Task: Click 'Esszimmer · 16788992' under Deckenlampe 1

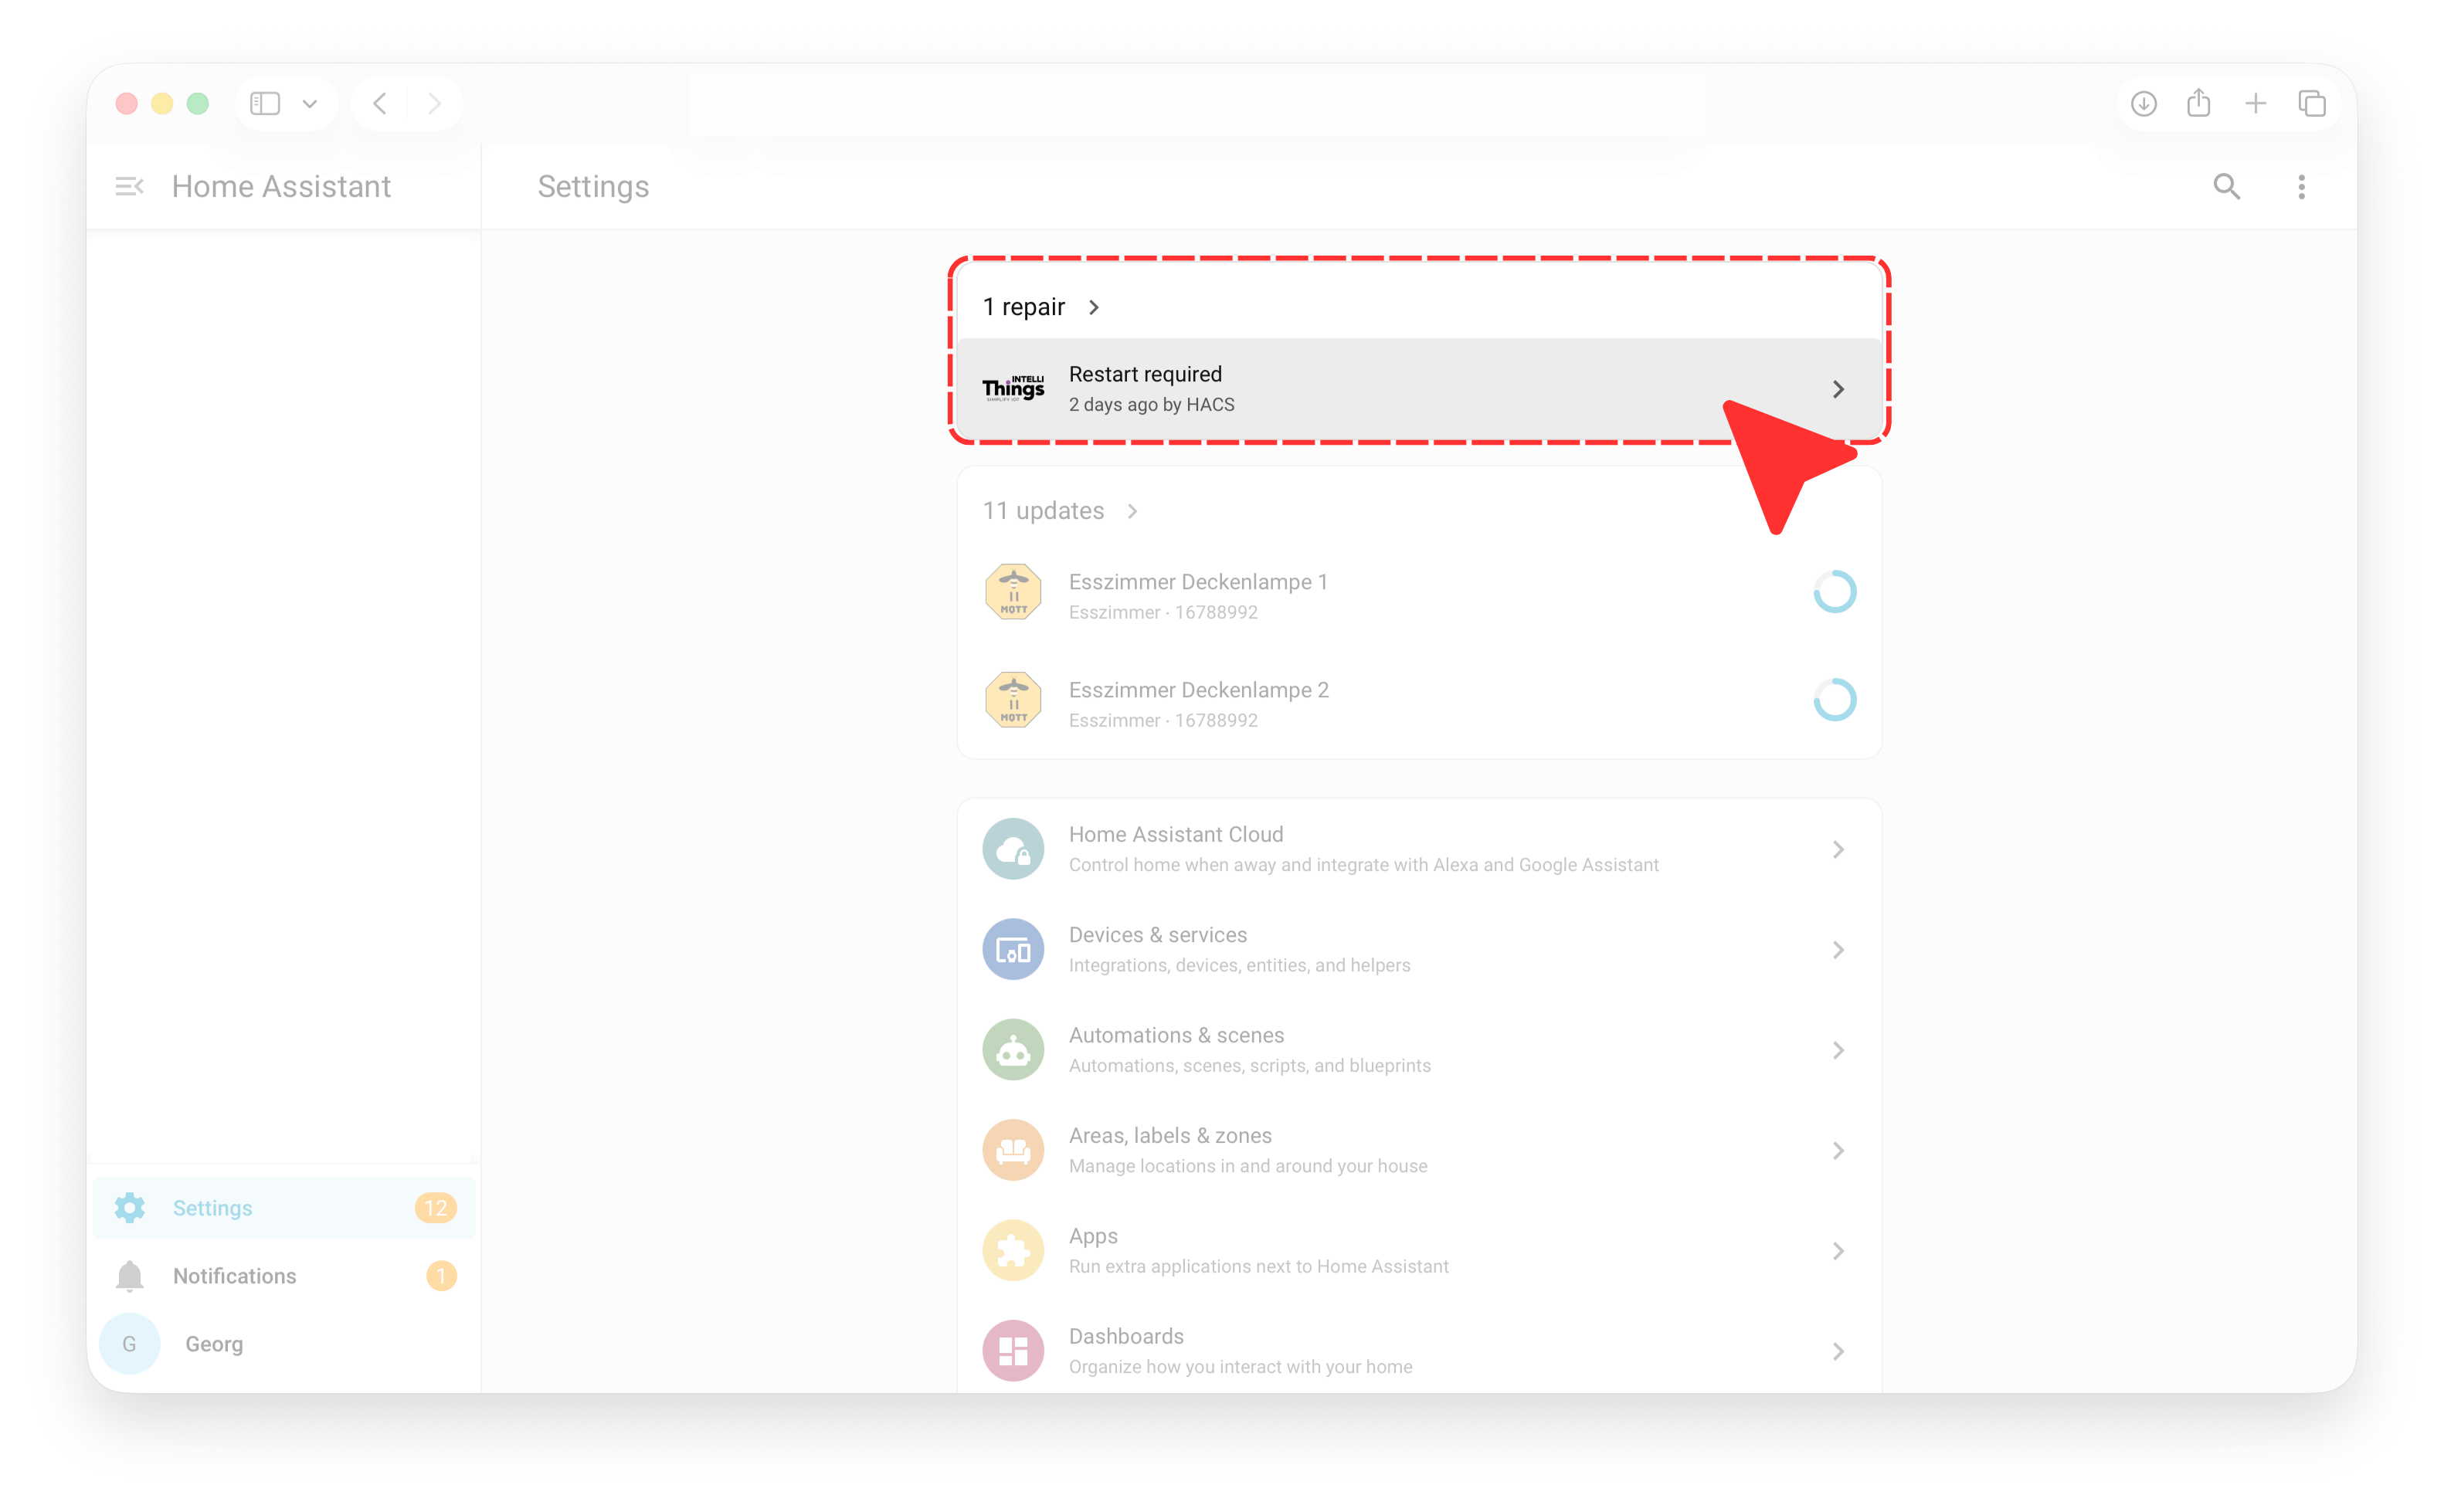Action: 1163,613
